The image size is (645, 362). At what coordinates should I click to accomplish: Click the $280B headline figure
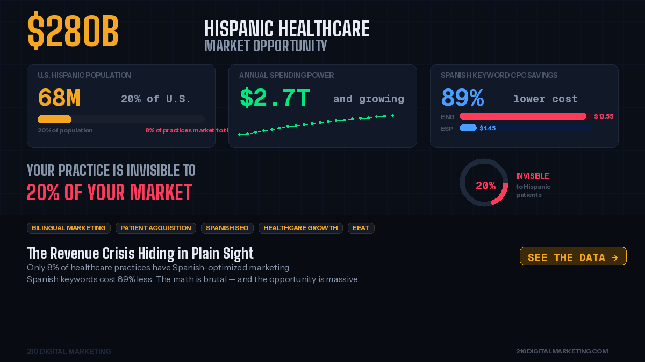tap(73, 31)
